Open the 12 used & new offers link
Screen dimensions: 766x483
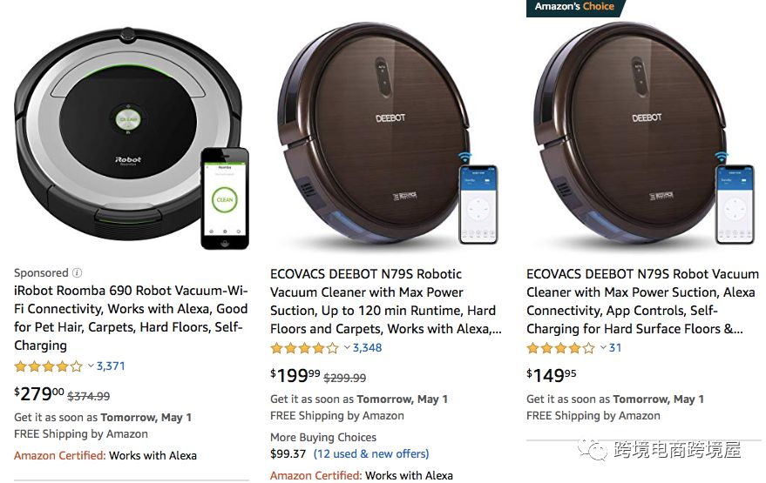[371, 453]
